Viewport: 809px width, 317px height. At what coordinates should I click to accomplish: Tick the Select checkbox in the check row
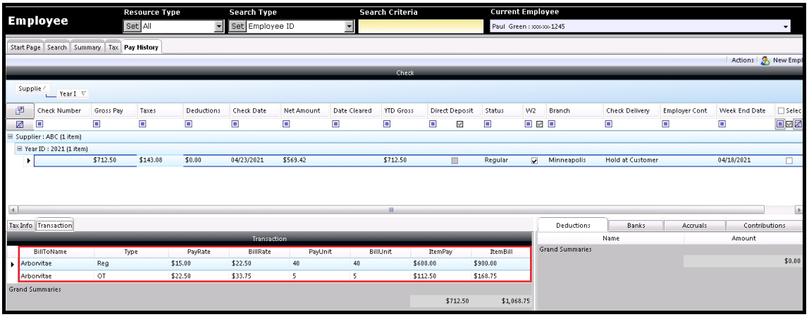coord(789,160)
